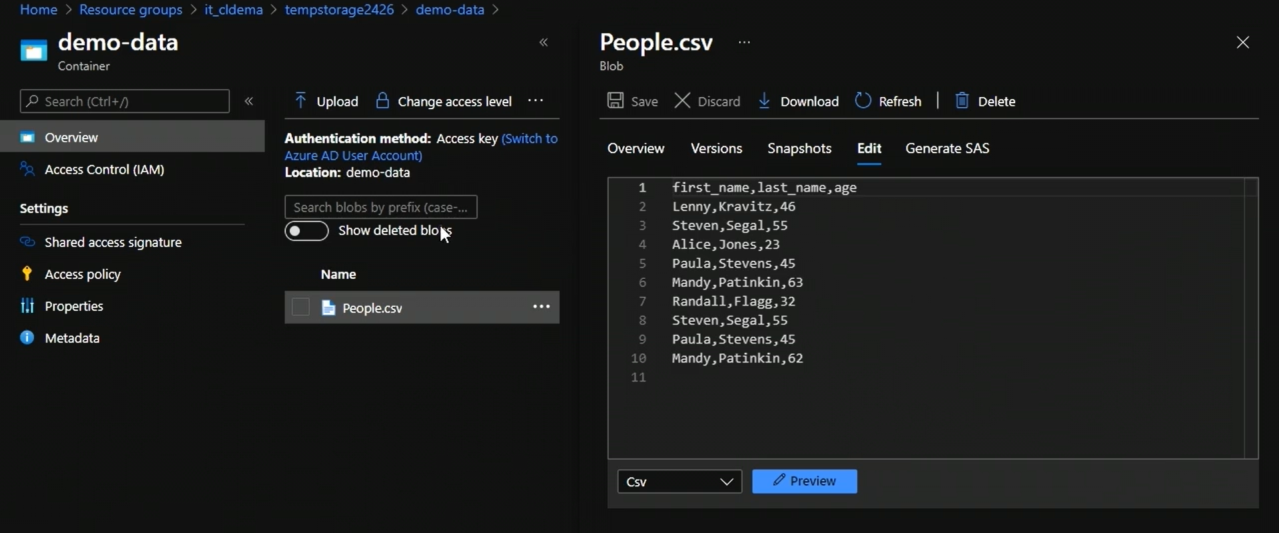
Task: Click the Refresh circular arrow icon
Action: 863,101
